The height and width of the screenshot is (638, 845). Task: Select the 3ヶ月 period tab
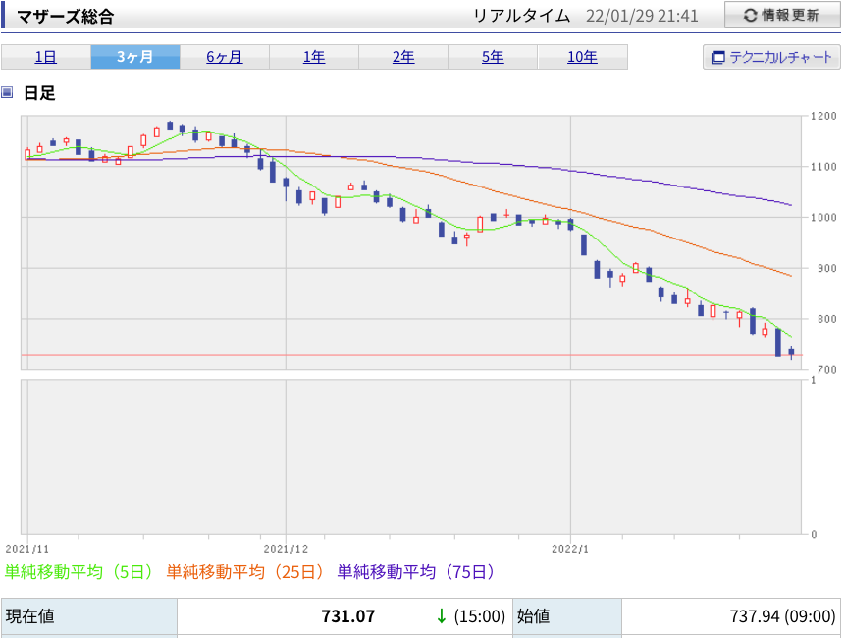coord(135,57)
